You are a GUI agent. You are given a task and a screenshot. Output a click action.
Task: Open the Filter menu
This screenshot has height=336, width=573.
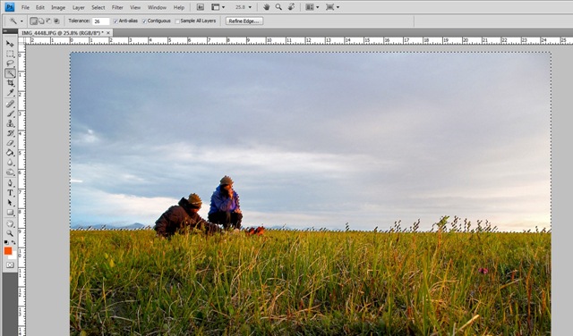point(117,7)
